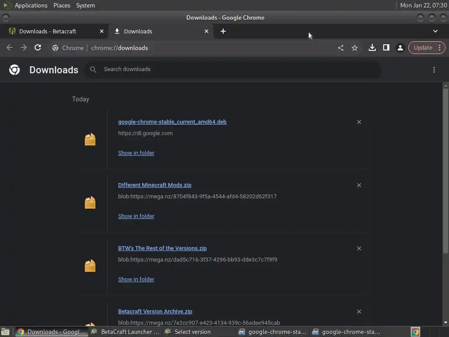Click the clock showing Mon Jan 22
The width and height of the screenshot is (449, 337).
pos(423,5)
